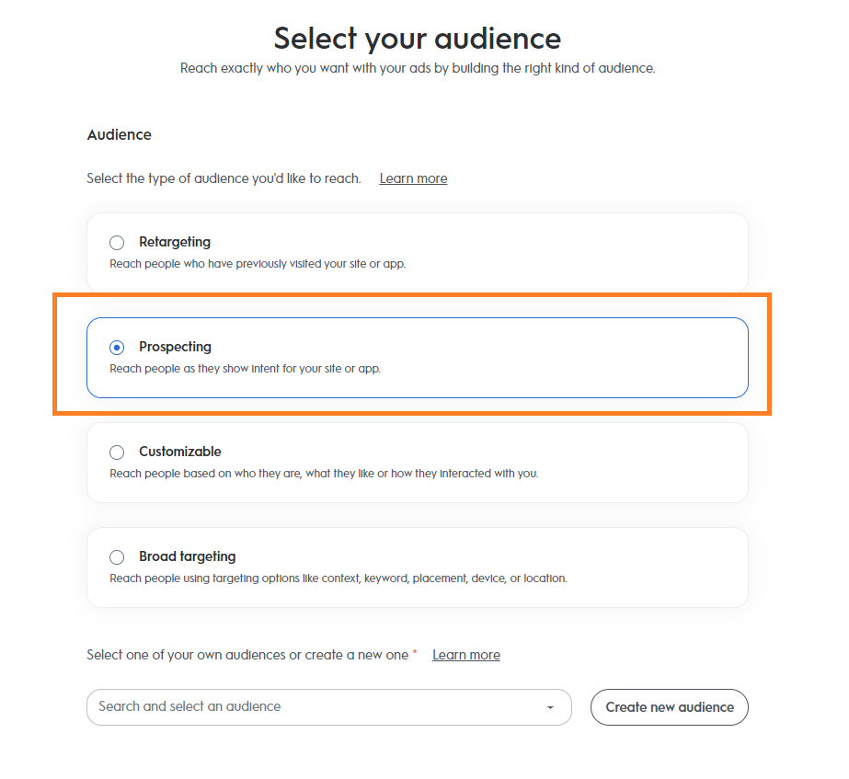Select the Retargeting radio button
This screenshot has width=849, height=779.
[117, 243]
